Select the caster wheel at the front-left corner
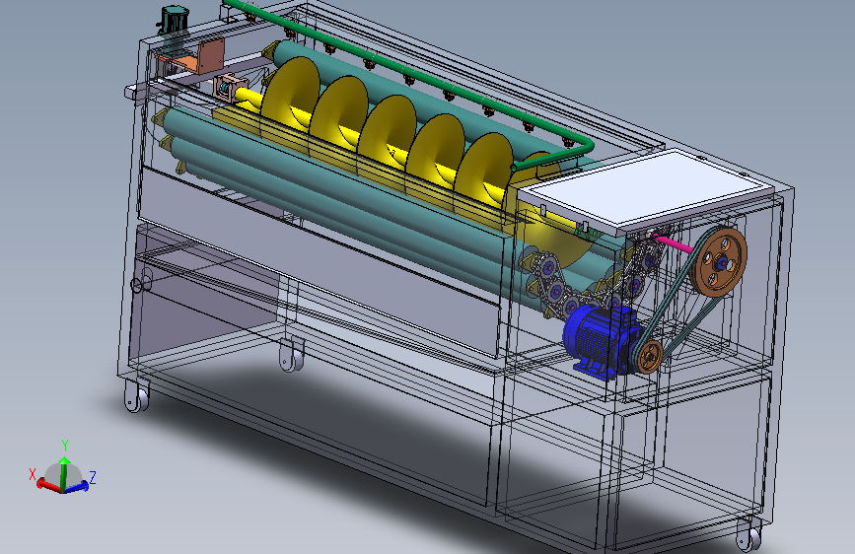 tap(136, 395)
